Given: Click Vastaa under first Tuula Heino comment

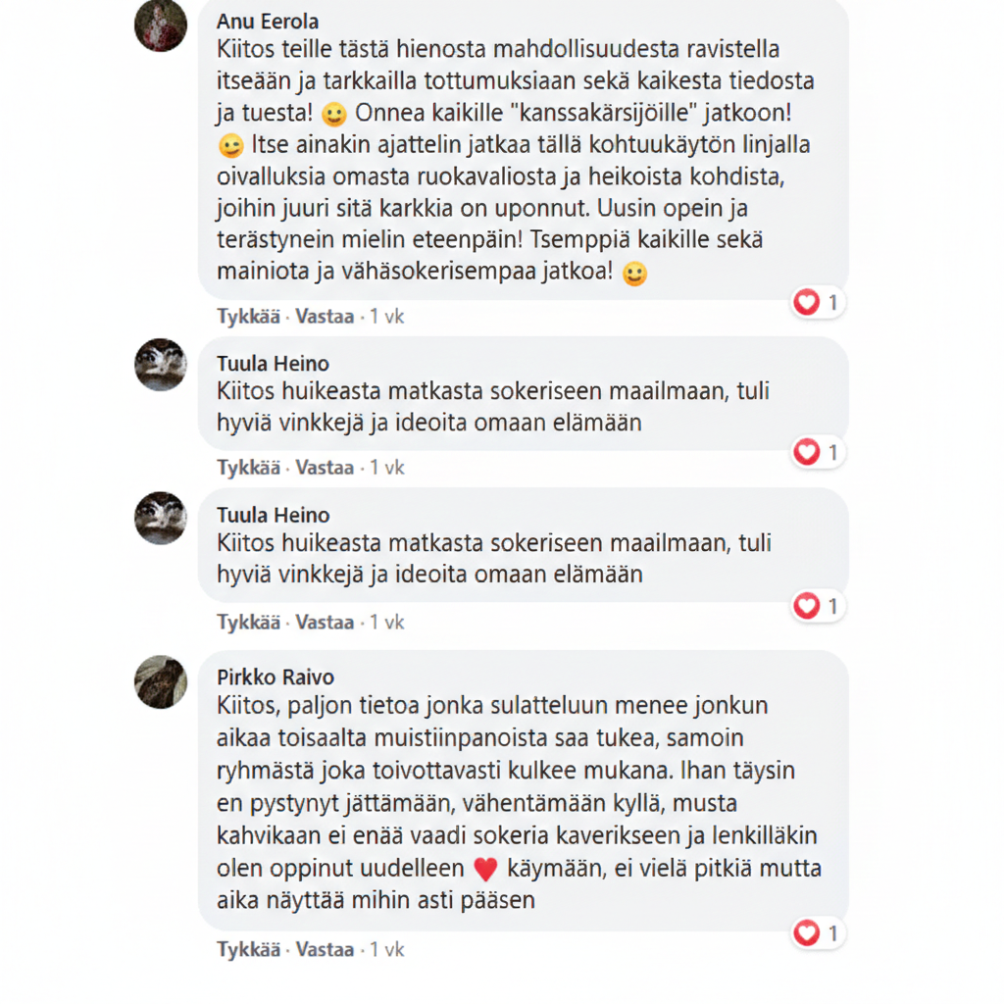Looking at the screenshot, I should 325,468.
